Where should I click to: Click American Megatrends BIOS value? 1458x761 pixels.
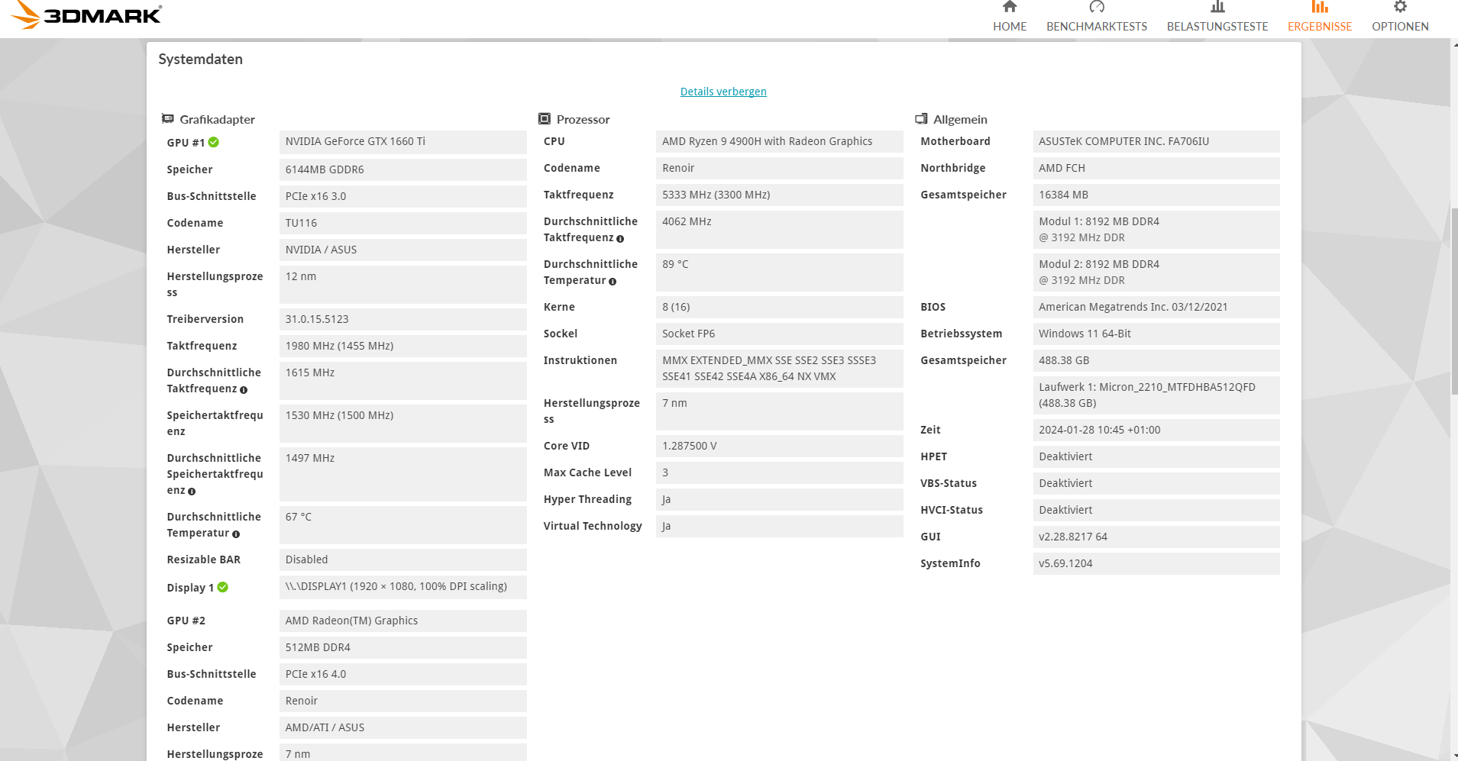click(1156, 307)
